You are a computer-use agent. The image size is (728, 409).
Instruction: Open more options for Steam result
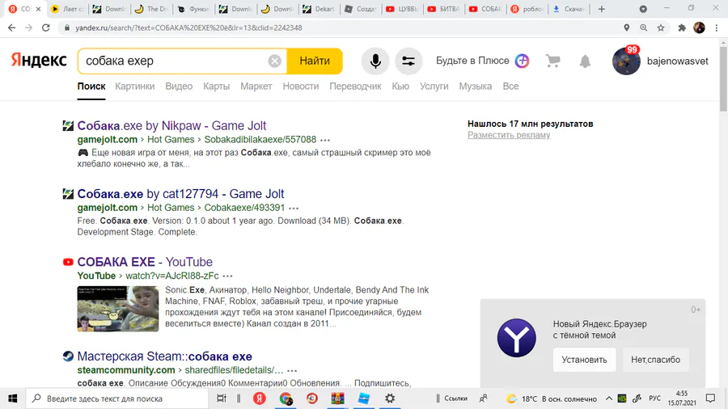click(x=291, y=371)
